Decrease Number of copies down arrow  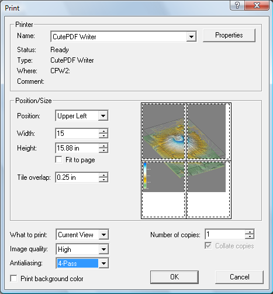pos(250,237)
